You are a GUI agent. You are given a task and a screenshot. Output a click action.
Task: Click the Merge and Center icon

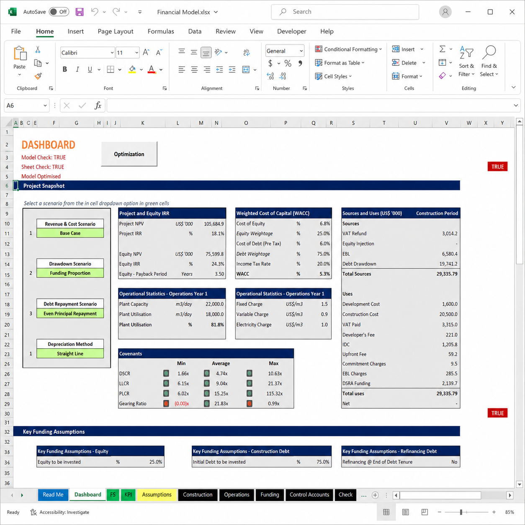(x=246, y=69)
